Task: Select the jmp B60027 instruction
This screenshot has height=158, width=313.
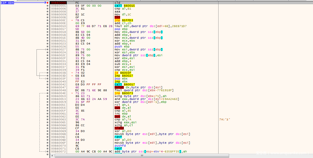Action: [x=124, y=76]
